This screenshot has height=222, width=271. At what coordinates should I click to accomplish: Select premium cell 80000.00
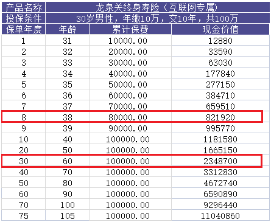[130, 117]
